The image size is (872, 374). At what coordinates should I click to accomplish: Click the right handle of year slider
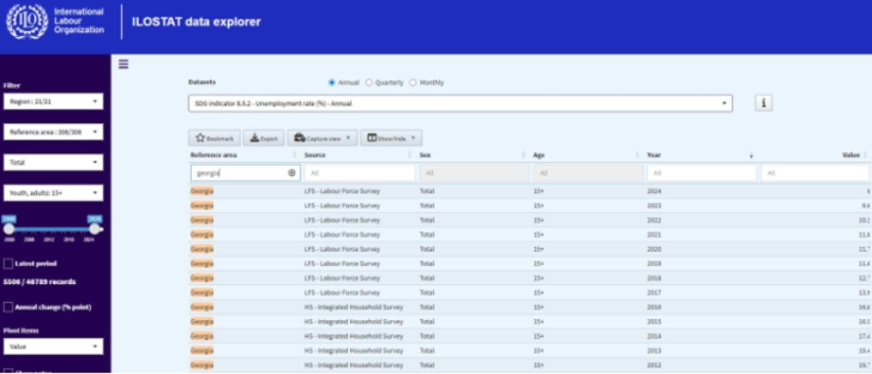pyautogui.click(x=95, y=229)
